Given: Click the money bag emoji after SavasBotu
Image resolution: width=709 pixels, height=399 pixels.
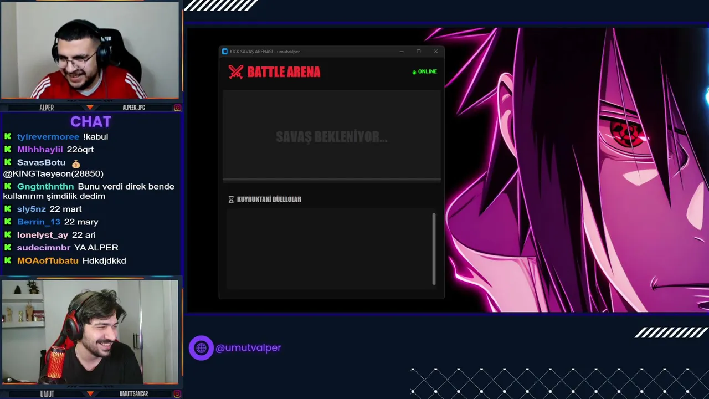Looking at the screenshot, I should click(x=76, y=163).
